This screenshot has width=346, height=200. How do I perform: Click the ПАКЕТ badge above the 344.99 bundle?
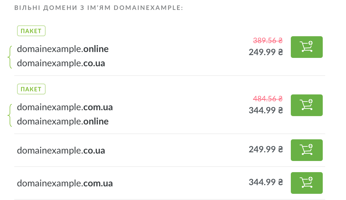coord(31,89)
